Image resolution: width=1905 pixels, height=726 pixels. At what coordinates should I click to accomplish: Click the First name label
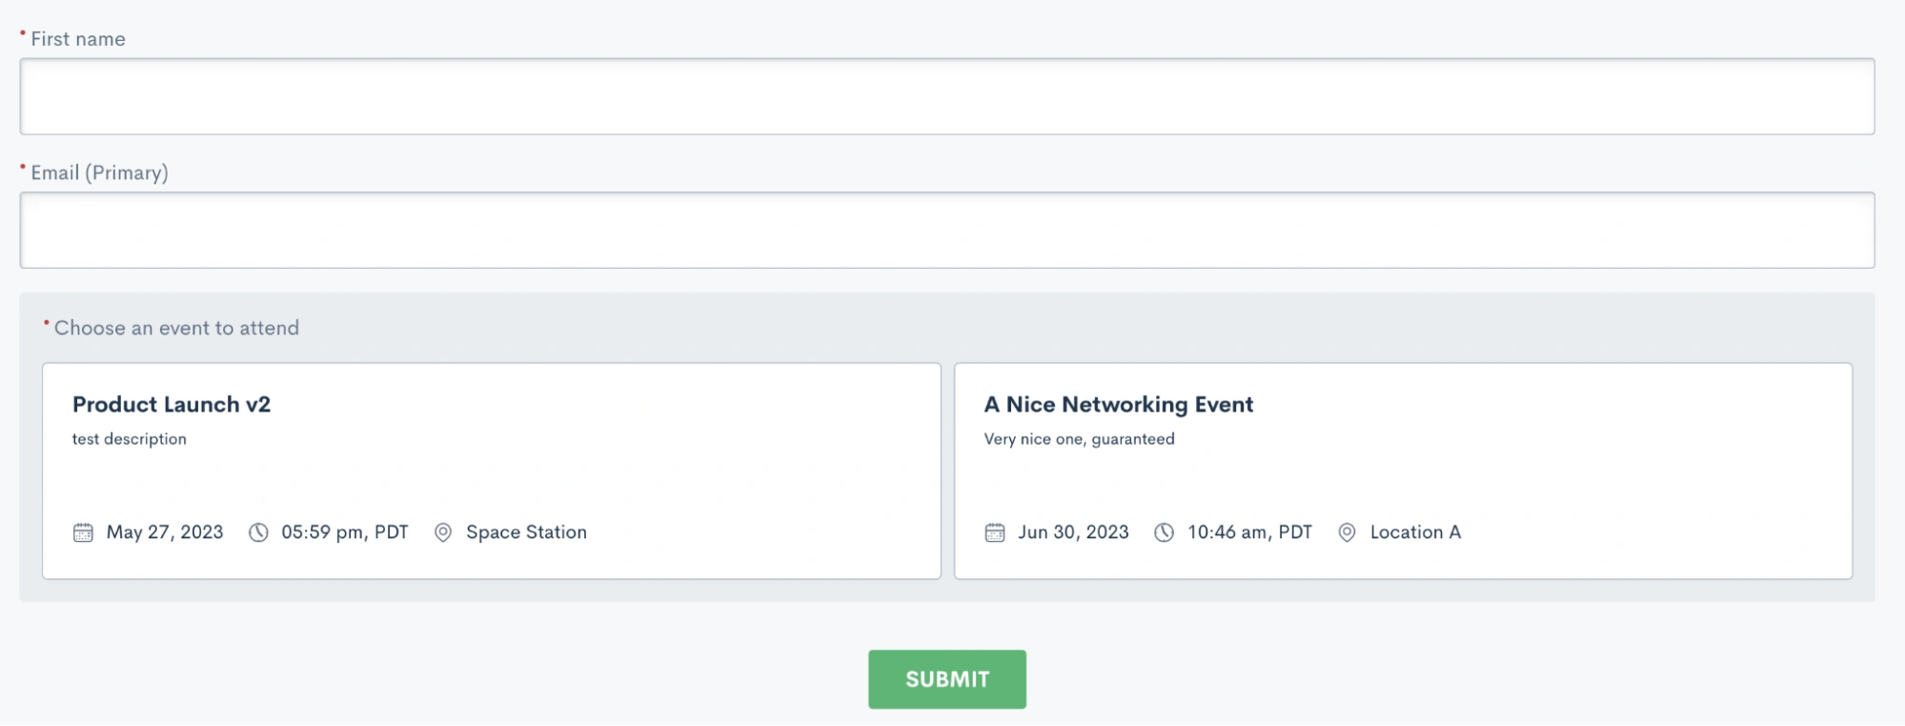pyautogui.click(x=78, y=39)
